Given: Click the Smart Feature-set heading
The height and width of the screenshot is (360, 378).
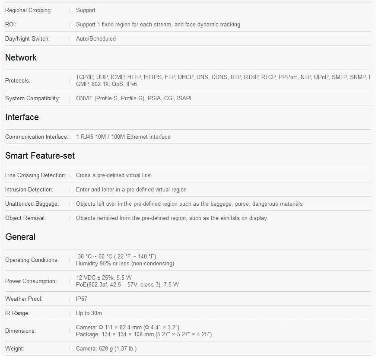Looking at the screenshot, I should (40, 156).
